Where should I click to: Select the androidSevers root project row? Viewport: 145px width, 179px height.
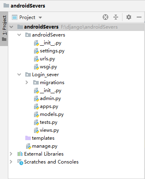76,27
